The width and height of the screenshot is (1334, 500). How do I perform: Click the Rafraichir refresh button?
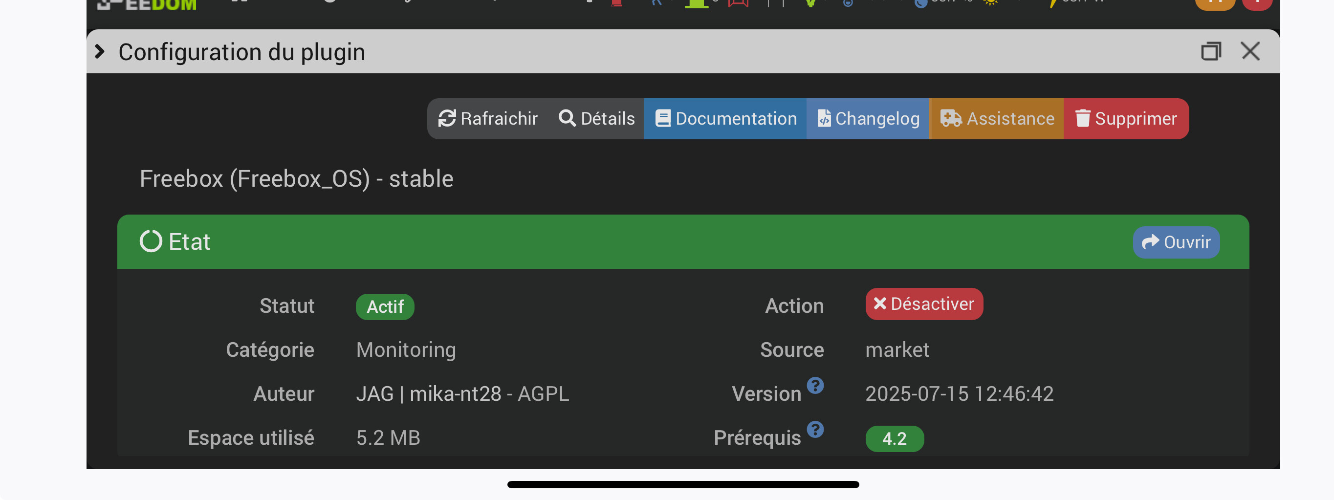tap(488, 119)
